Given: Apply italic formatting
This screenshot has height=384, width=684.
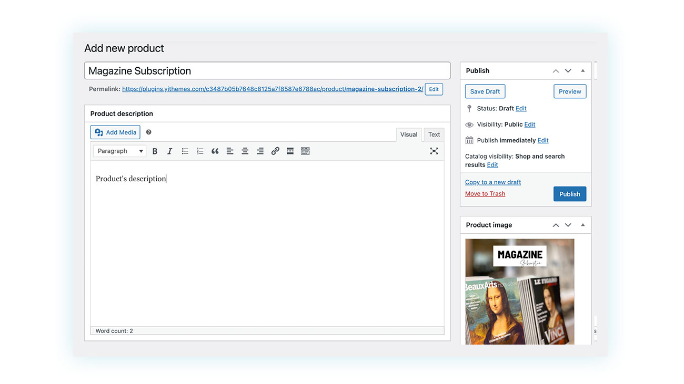Looking at the screenshot, I should tap(169, 151).
